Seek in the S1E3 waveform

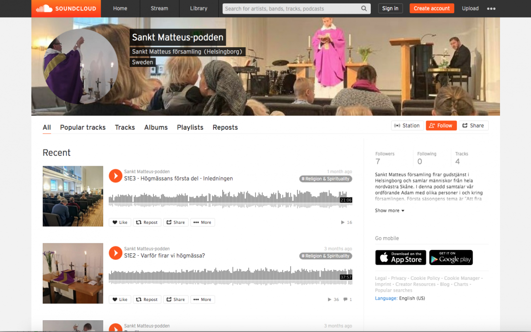tap(230, 199)
